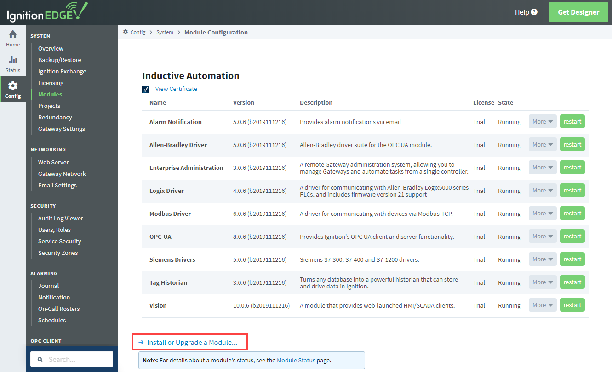612x372 pixels.
Task: Click the Get Designer button
Action: click(578, 12)
